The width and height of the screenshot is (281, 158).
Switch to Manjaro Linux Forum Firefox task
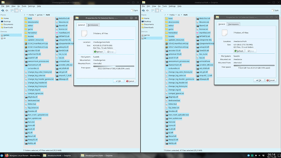[23, 156]
